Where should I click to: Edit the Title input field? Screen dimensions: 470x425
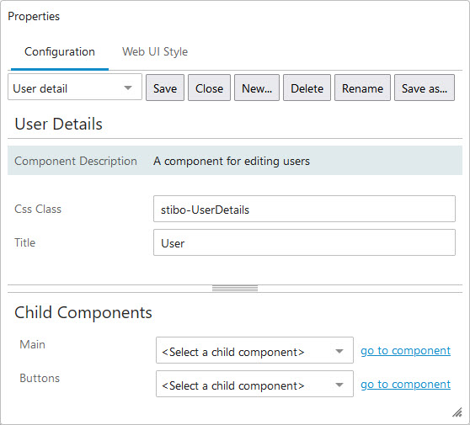pos(304,242)
